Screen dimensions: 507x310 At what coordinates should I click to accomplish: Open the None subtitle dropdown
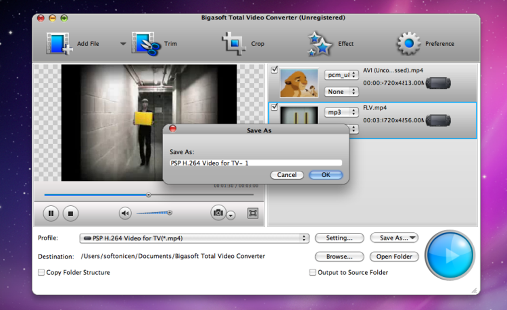click(341, 92)
